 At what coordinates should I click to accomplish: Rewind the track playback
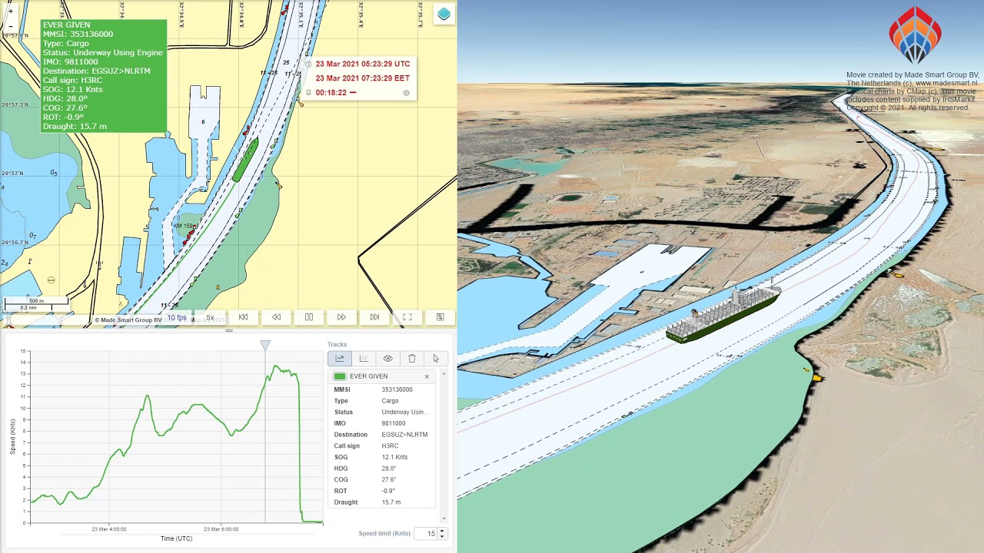click(x=276, y=317)
